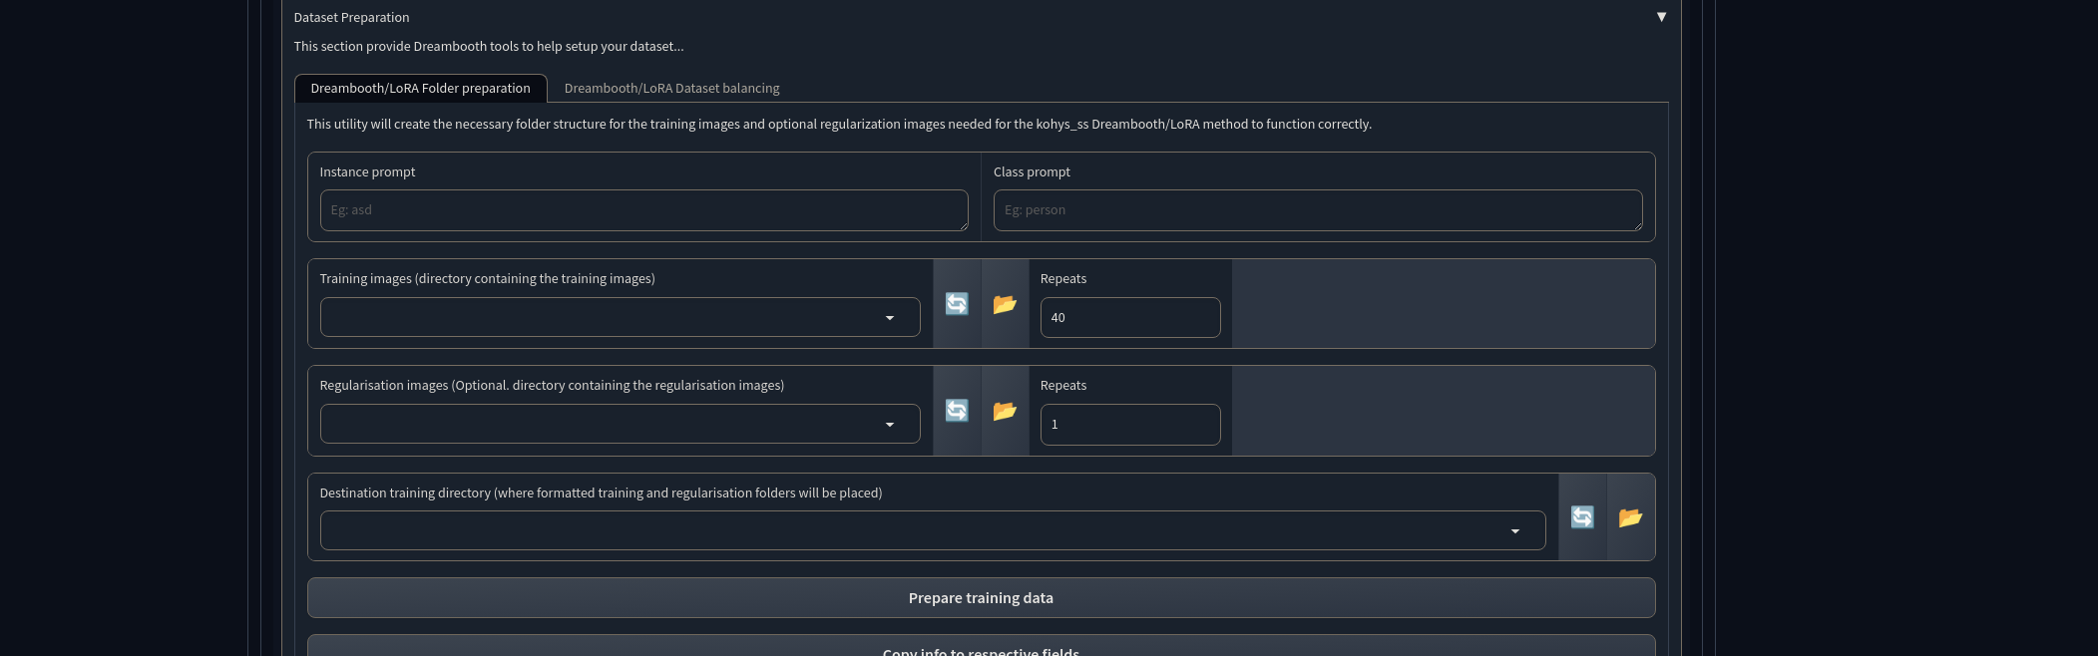Switch to Dreambooth/LoRA Dataset balancing tab

(671, 88)
